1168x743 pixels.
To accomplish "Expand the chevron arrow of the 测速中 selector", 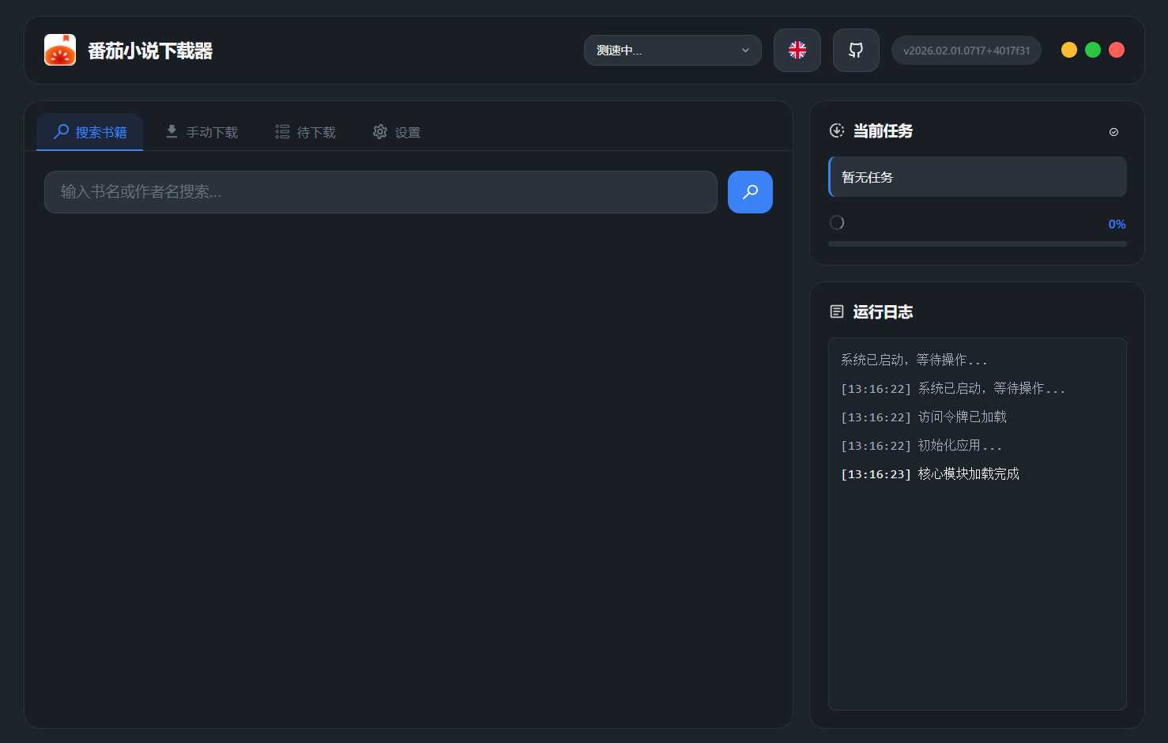I will (x=744, y=51).
